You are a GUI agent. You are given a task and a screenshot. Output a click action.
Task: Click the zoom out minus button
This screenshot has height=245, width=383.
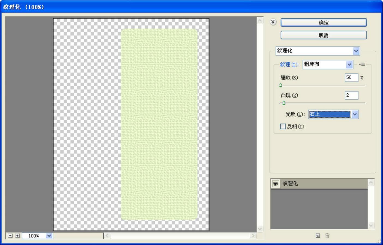tap(10, 236)
